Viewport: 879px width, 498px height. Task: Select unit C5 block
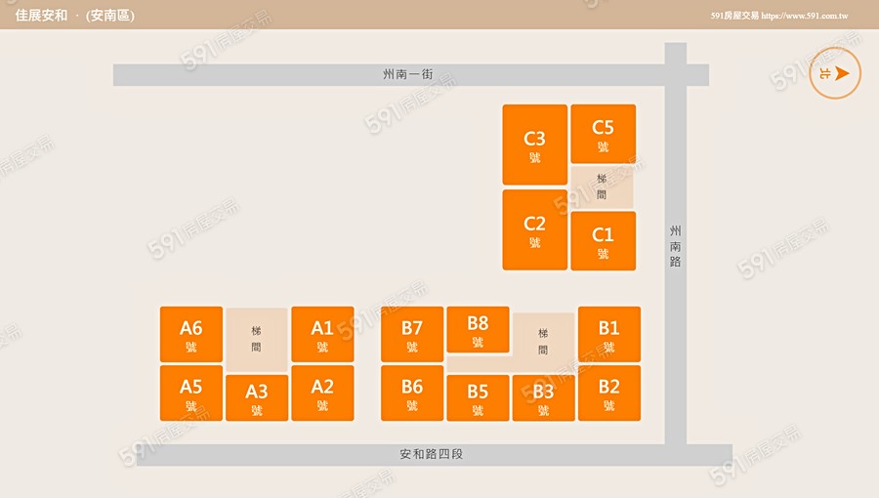tap(603, 134)
